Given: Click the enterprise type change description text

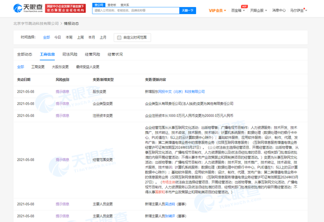Looking at the screenshot, I should [x=189, y=103].
